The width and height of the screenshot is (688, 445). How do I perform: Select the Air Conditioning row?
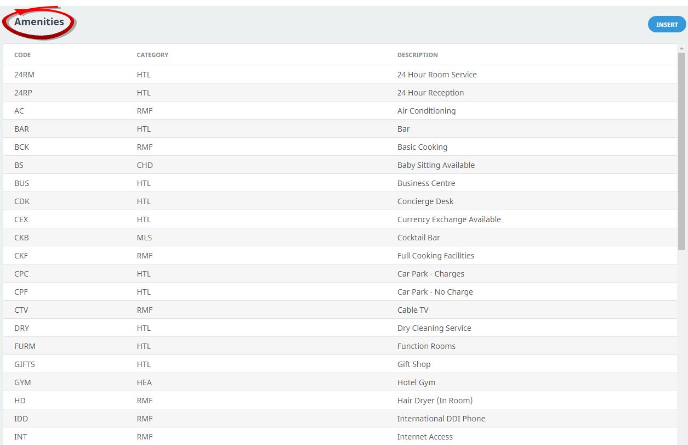click(426, 111)
